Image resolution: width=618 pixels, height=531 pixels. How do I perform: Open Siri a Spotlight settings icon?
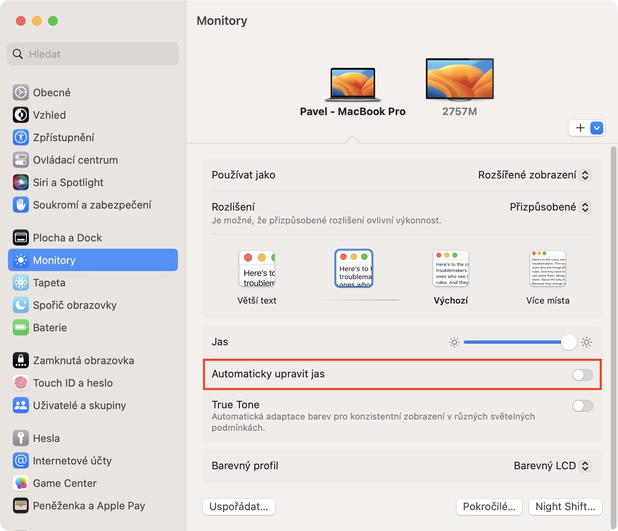coord(21,182)
